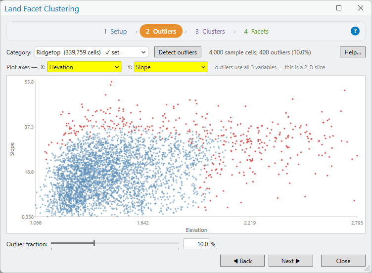Switch to step 3 Clusters
Screen dimensions: 372x273
click(210, 31)
